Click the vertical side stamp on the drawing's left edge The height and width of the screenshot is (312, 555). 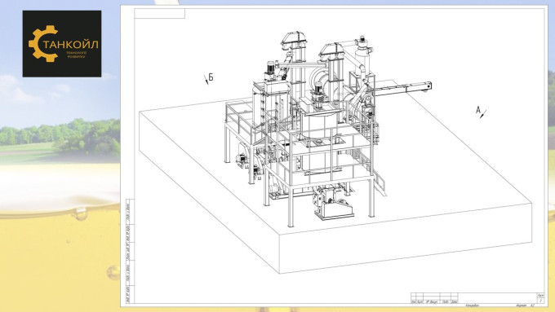click(130, 251)
